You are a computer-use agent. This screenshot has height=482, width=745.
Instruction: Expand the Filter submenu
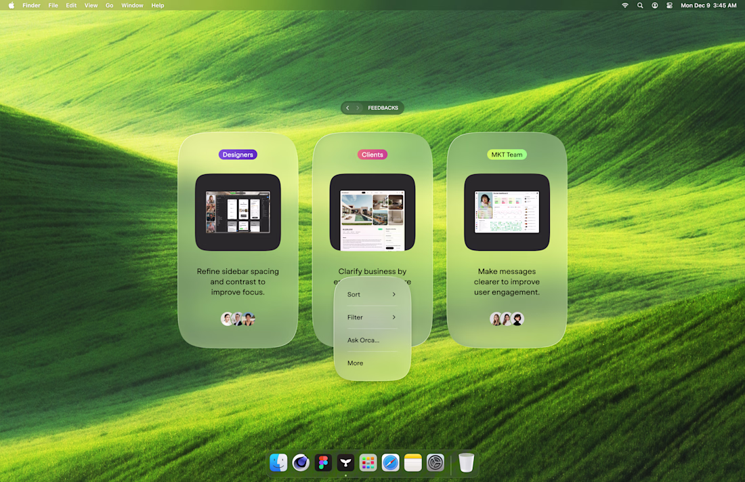[372, 317]
